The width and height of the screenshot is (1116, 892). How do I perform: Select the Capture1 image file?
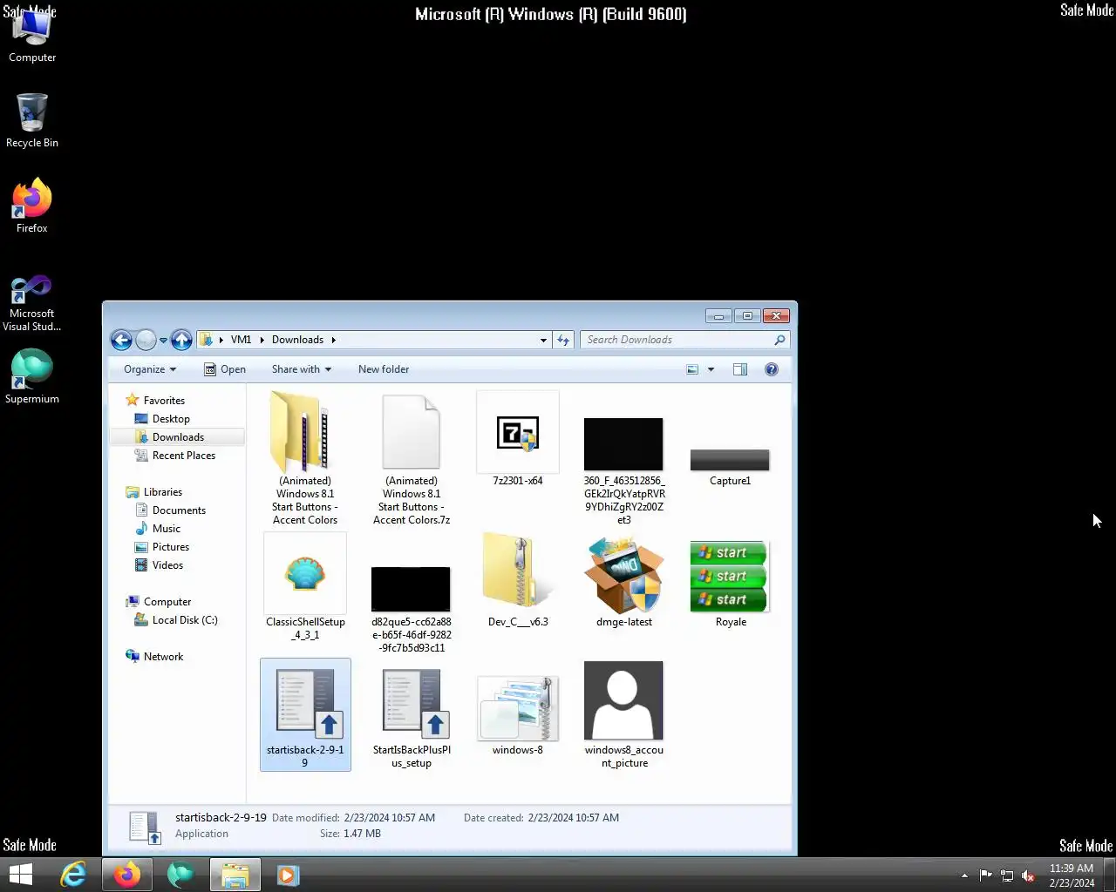click(x=730, y=468)
